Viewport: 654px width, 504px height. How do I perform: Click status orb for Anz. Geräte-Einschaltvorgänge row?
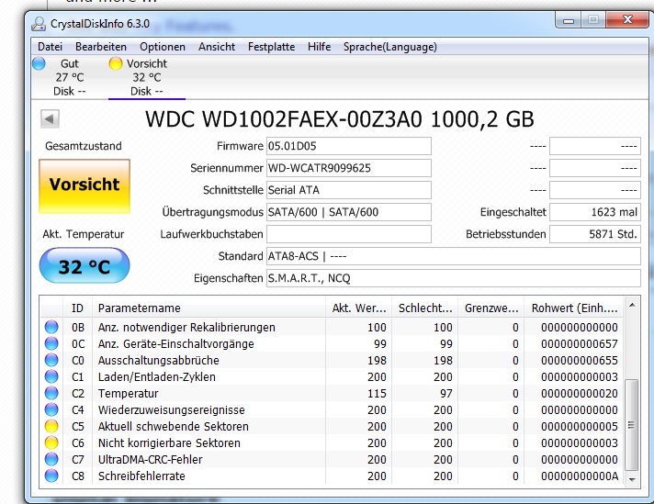click(x=51, y=343)
